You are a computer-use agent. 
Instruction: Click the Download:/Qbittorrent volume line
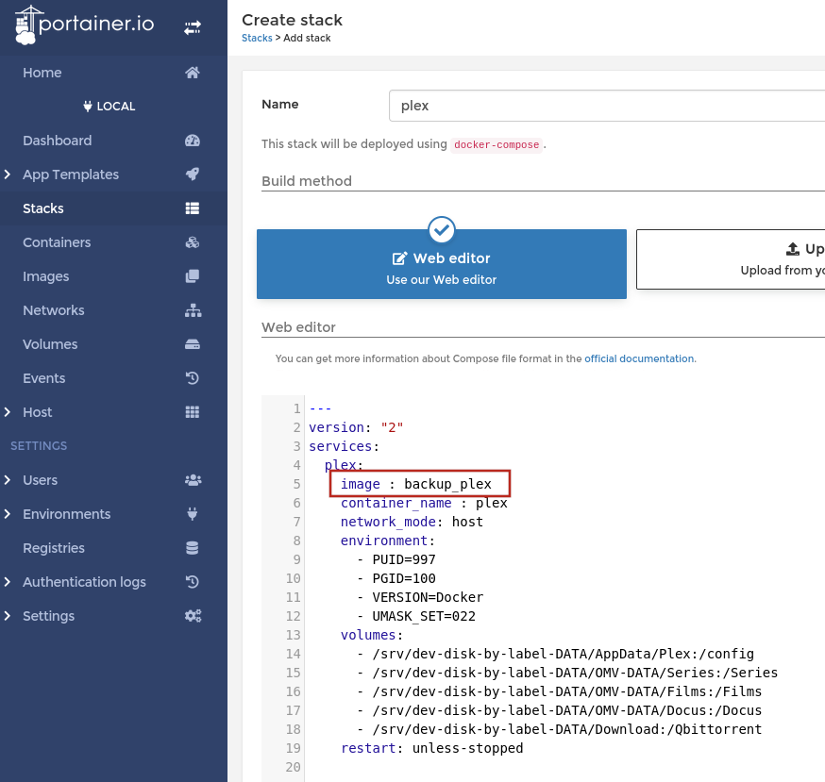pyautogui.click(x=566, y=729)
